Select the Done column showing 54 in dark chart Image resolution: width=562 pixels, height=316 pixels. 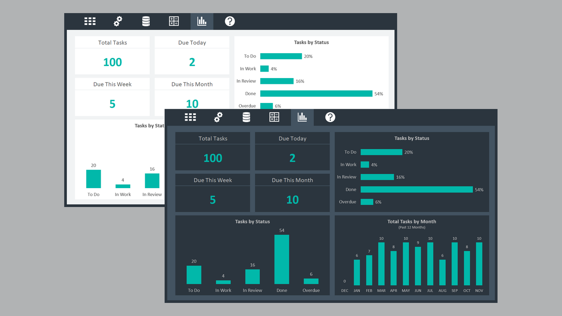point(282,259)
